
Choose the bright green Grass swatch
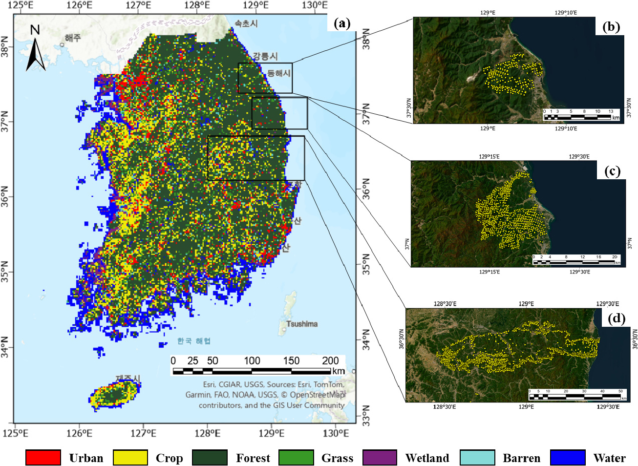click(x=296, y=458)
